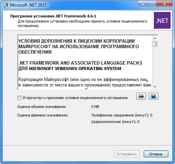This screenshot has width=175, height=164.
Task: Click the paragraph starting 'Корпорация Майкрософт'
Action: click(85, 82)
